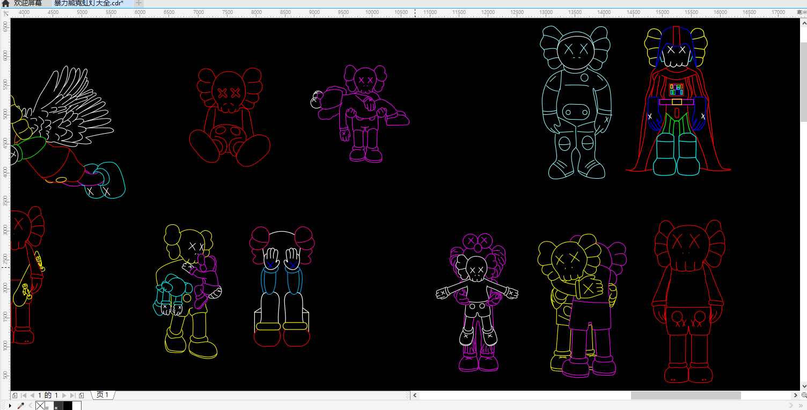Go to the first page with the navigator arrow

[x=24, y=396]
